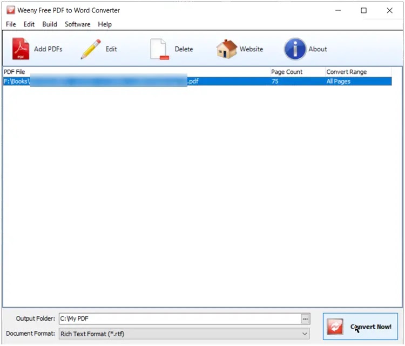Open the Build menu
This screenshot has width=405, height=346.
pos(50,24)
